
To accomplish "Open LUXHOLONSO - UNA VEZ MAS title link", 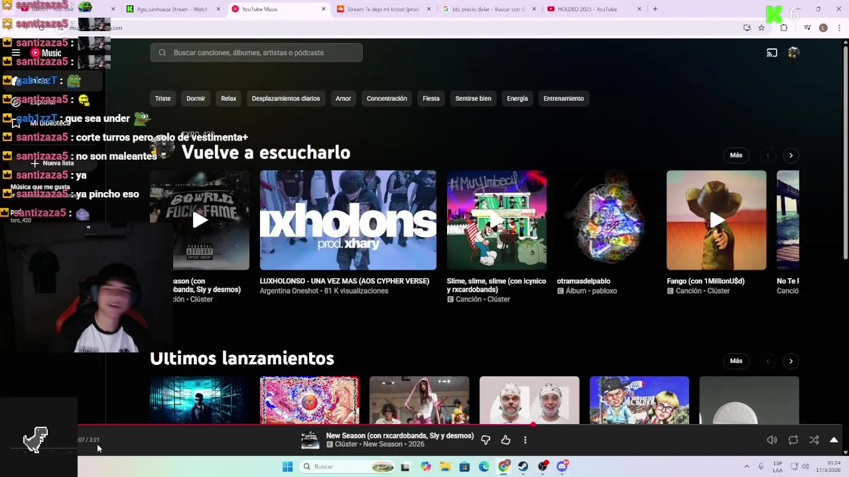I will [x=344, y=281].
